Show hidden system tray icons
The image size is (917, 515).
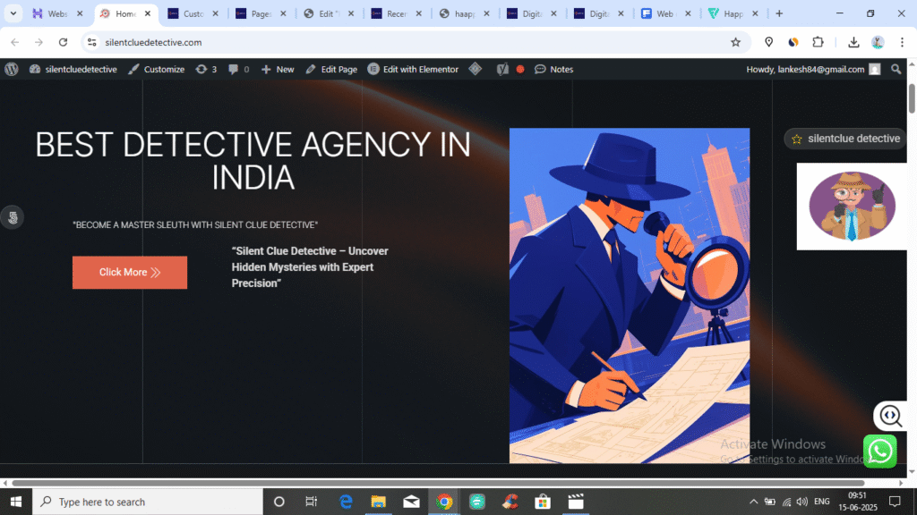pos(753,502)
